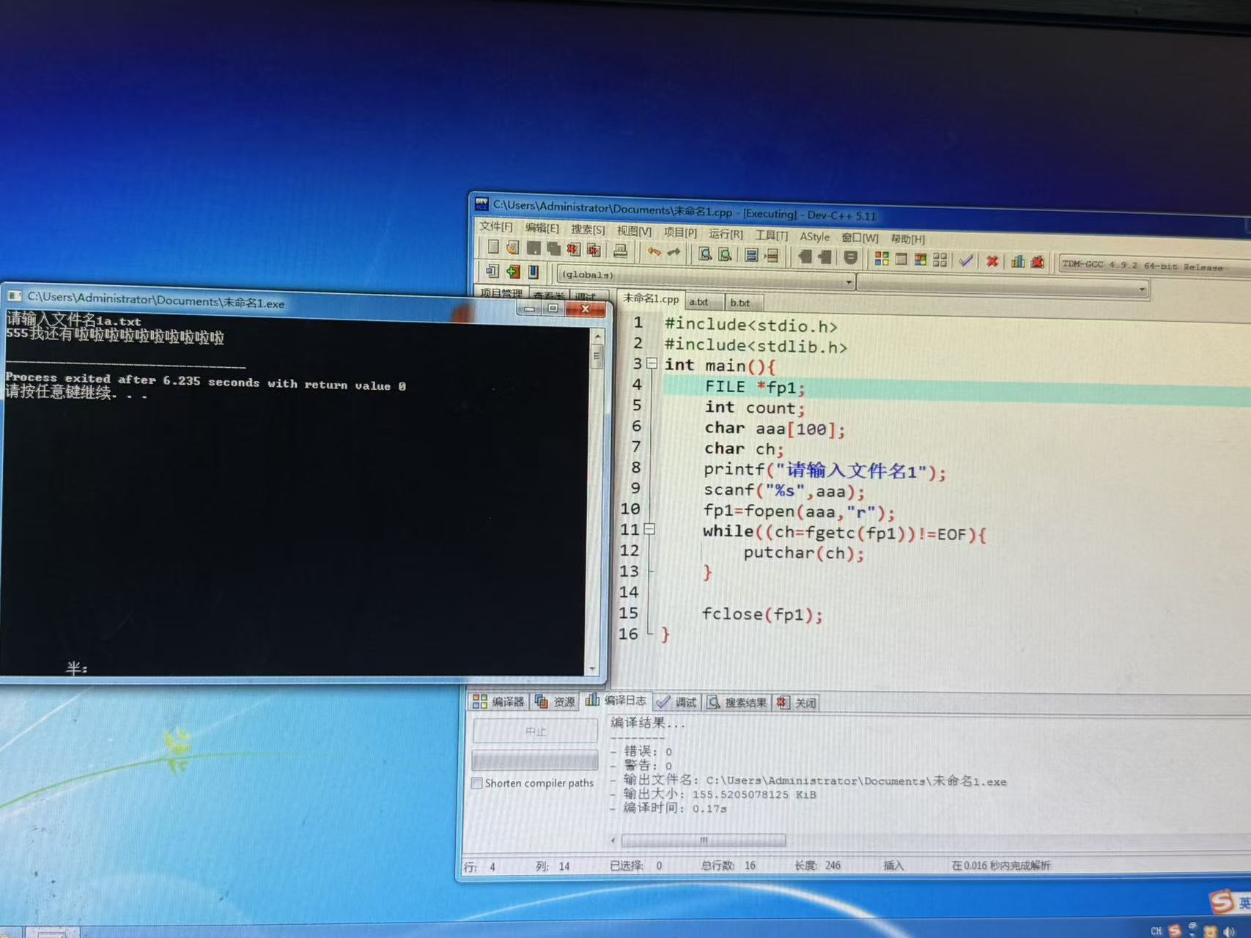Image resolution: width=1251 pixels, height=938 pixels.
Task: Click the Close file toolbar icon
Action: click(x=573, y=250)
